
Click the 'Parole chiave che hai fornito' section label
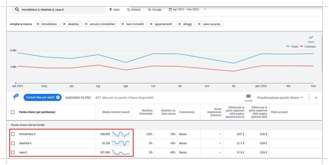(x=28, y=125)
